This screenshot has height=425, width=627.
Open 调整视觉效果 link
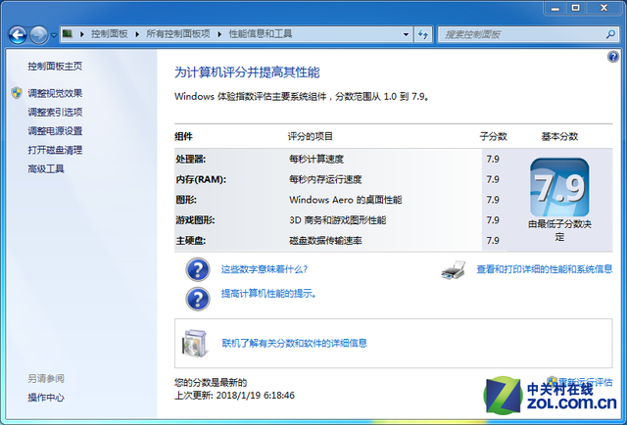click(55, 93)
